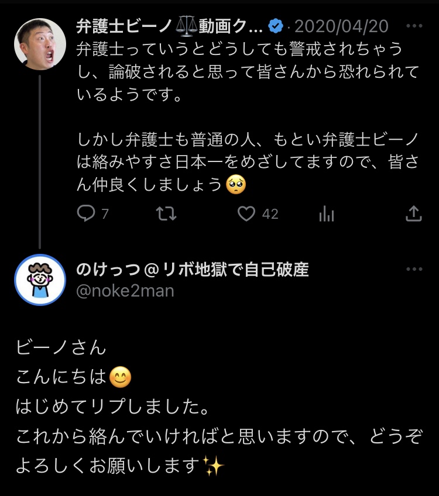Open のけっつ's cartoon profile avatar
The width and height of the screenshot is (439, 496).
[x=40, y=280]
